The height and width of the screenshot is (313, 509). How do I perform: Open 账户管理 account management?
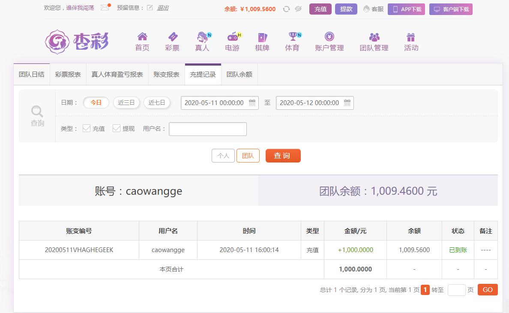329,42
